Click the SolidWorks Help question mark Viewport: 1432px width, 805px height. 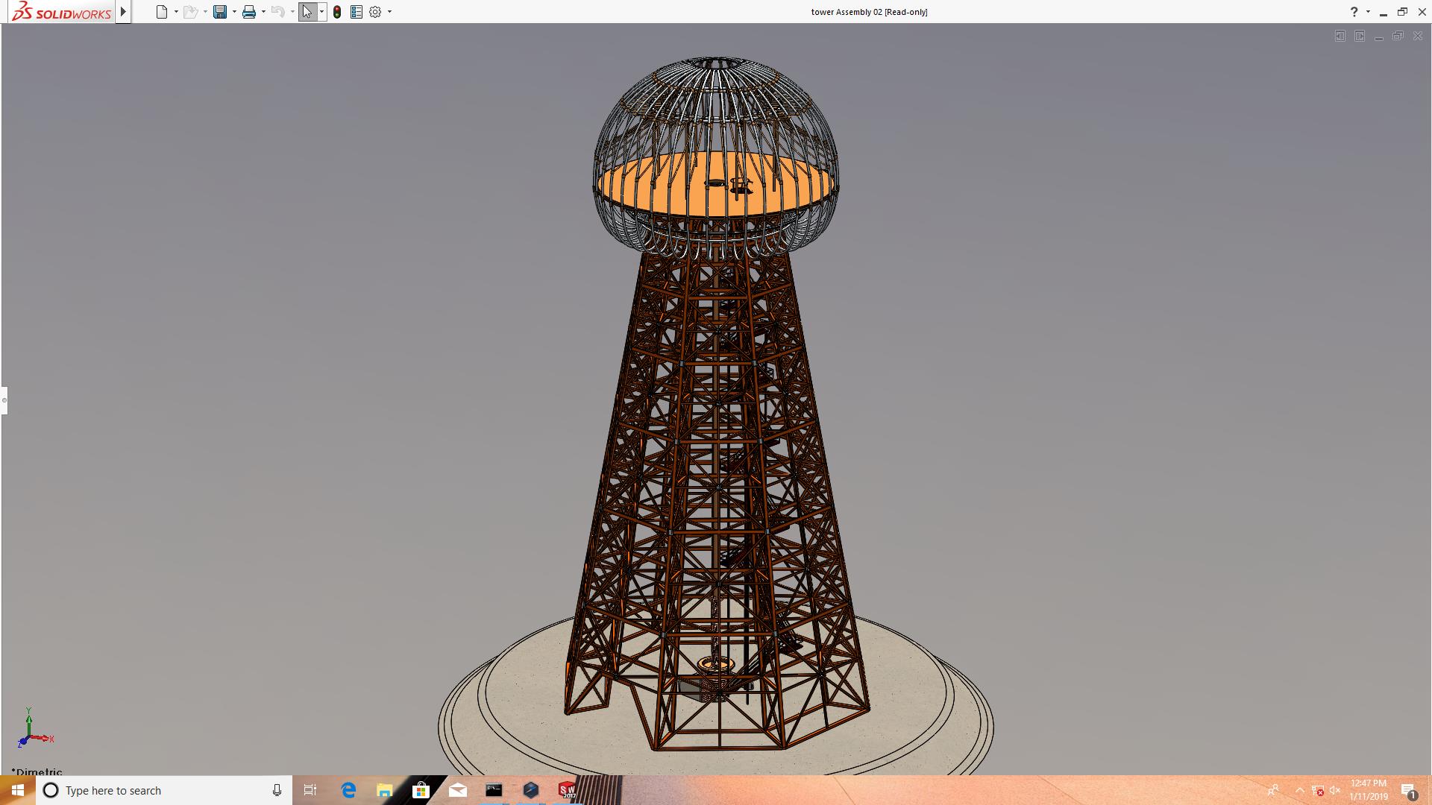coord(1354,12)
